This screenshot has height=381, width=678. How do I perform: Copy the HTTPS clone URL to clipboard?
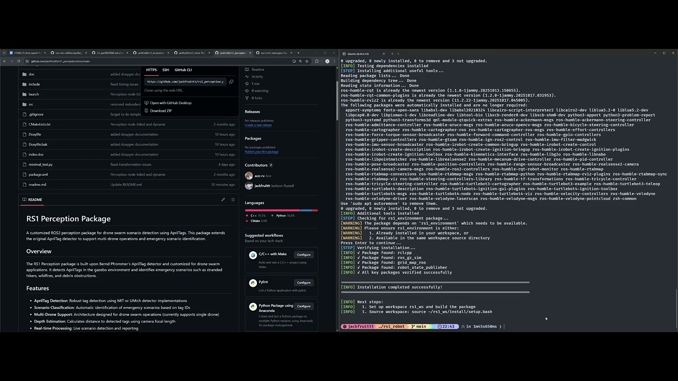pyautogui.click(x=231, y=81)
